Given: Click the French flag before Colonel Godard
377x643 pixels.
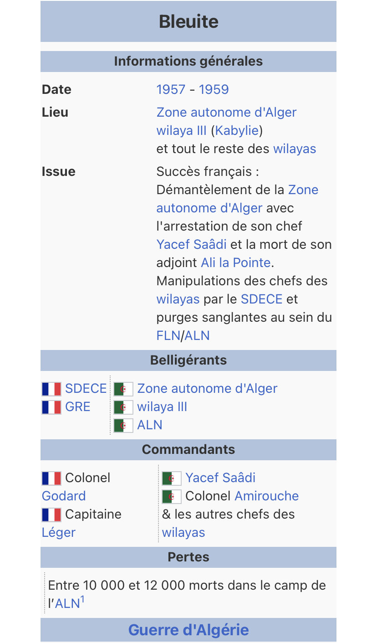Looking at the screenshot, I should pyautogui.click(x=51, y=478).
